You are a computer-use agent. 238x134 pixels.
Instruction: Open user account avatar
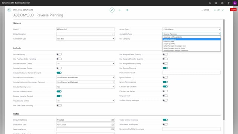[x=235, y=3]
